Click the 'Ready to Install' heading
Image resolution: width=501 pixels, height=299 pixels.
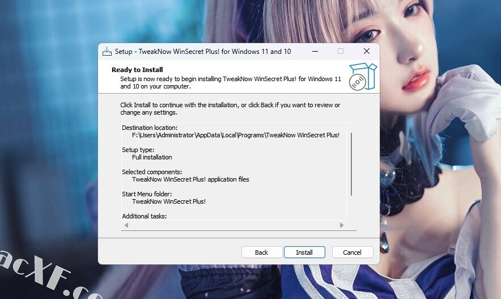[137, 70]
